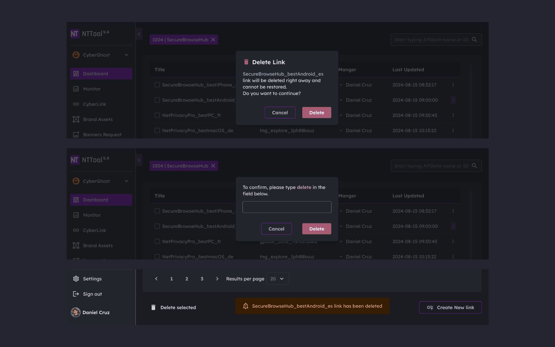Click the Sign out icon
The height and width of the screenshot is (347, 555).
[76, 294]
